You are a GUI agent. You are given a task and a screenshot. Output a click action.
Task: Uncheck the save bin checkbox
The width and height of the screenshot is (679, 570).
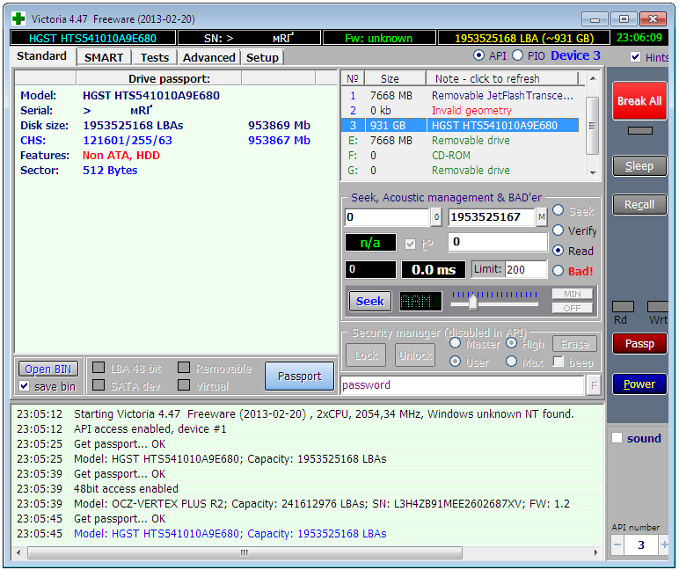pos(25,386)
